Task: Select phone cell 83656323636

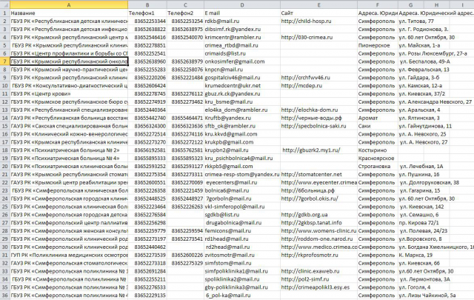Action: (185, 126)
